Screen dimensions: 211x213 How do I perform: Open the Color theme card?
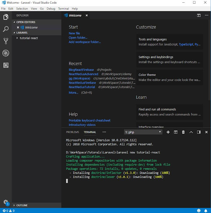[170, 77]
